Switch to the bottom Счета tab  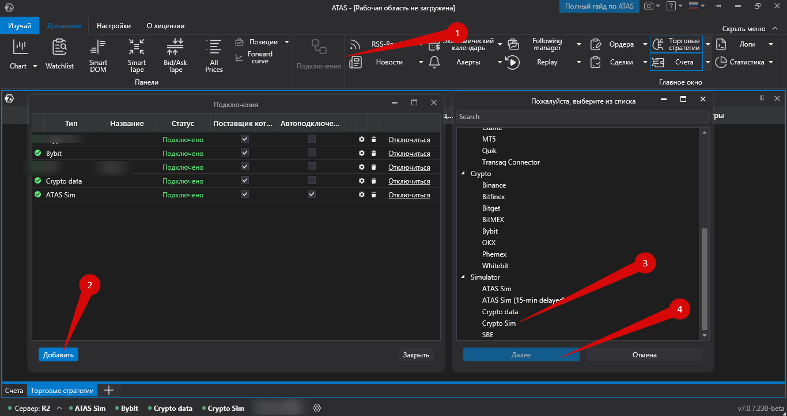(x=14, y=391)
